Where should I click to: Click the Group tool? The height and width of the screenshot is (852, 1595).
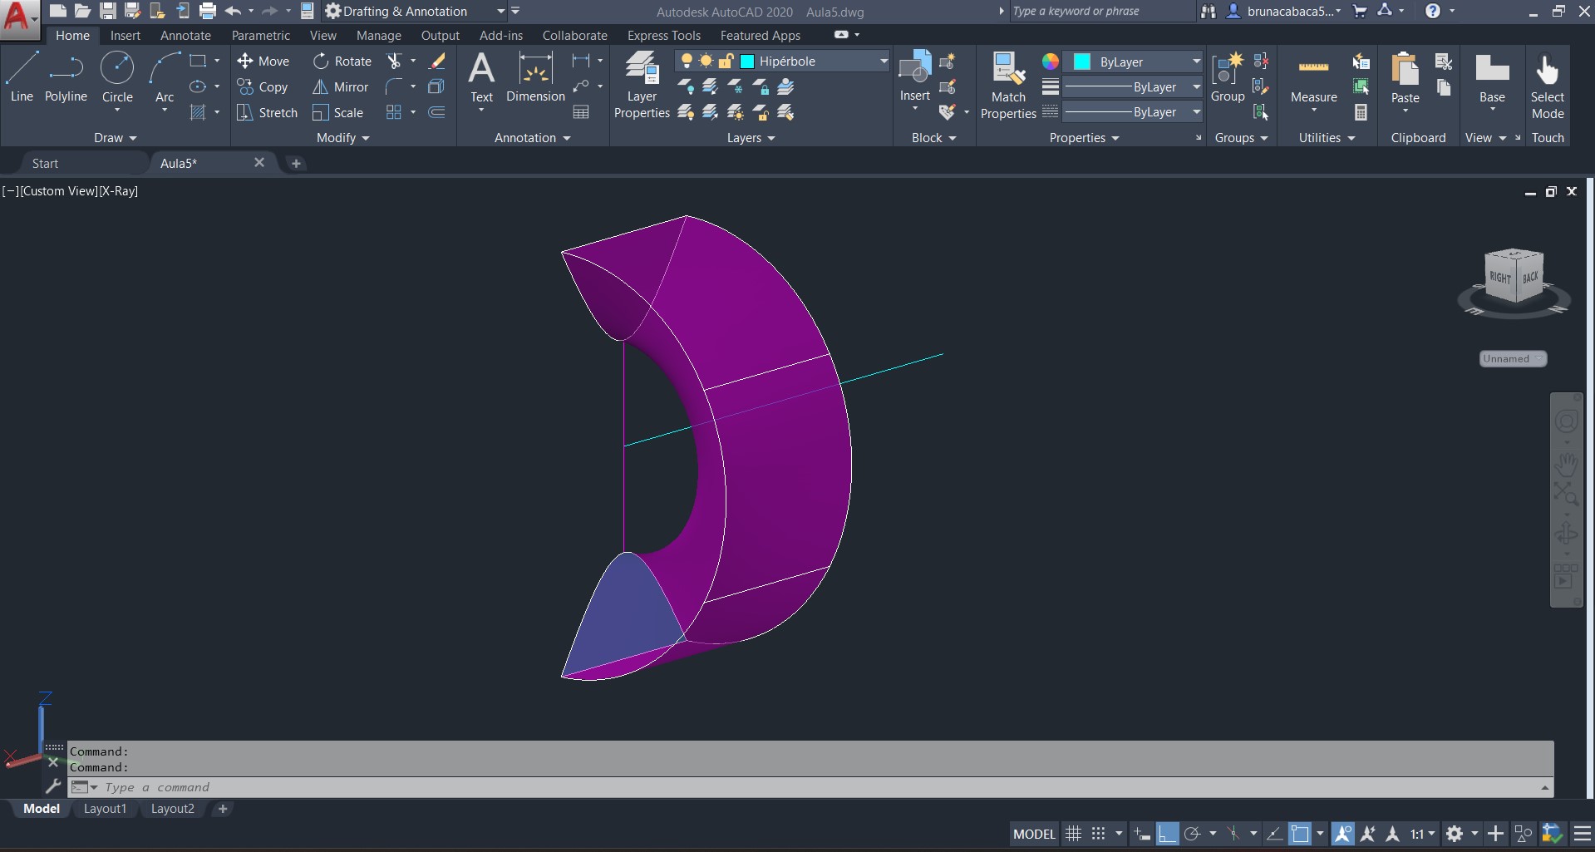1228,77
